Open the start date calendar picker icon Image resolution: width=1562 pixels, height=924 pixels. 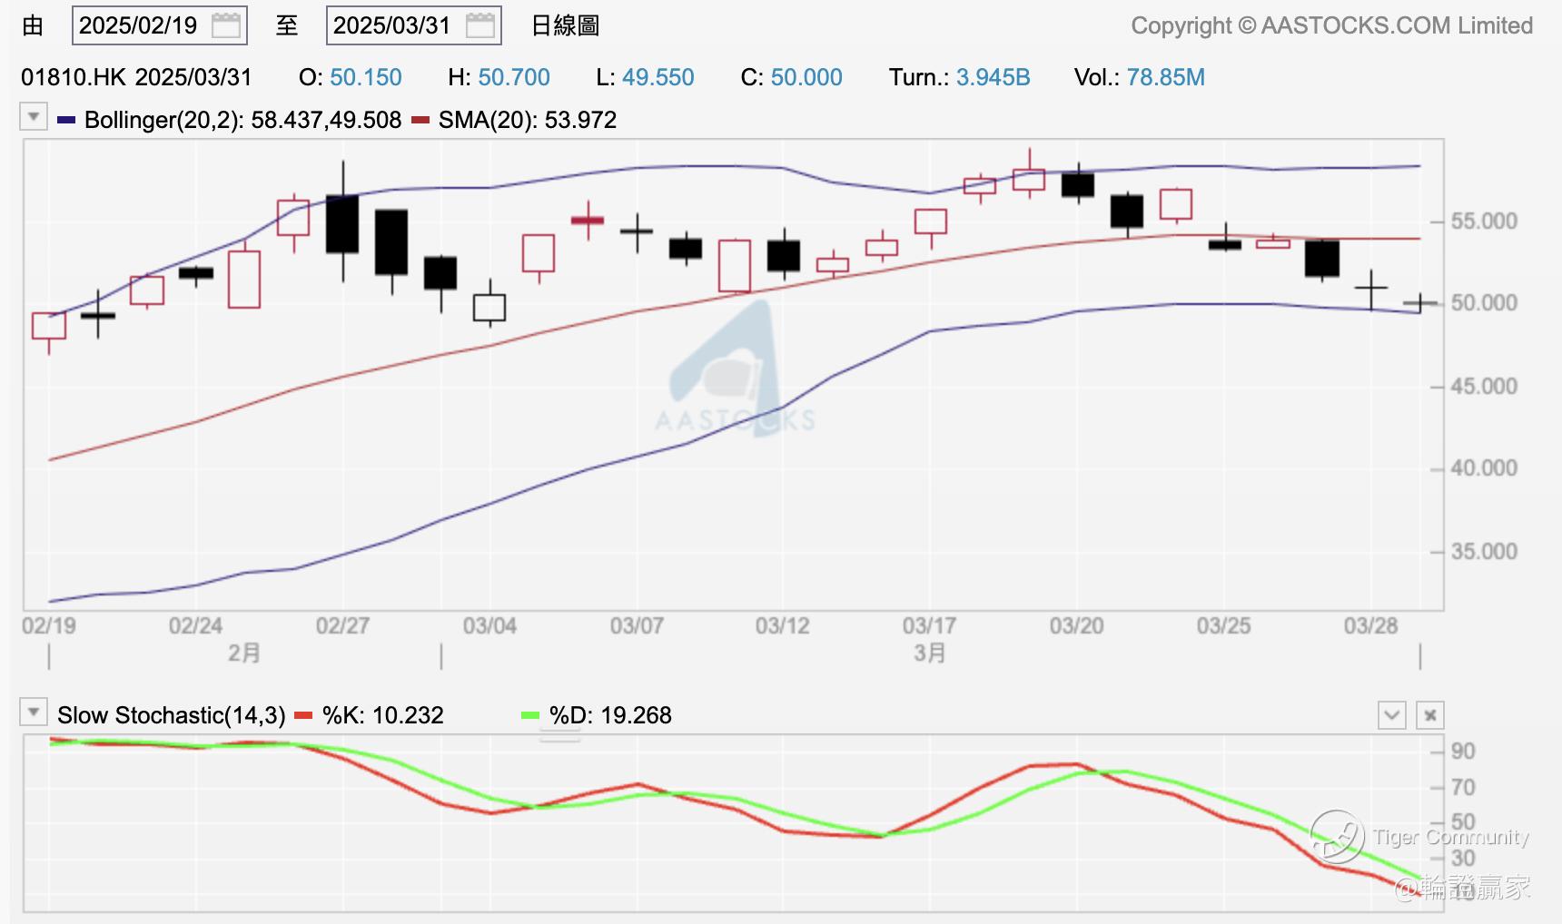(x=226, y=25)
